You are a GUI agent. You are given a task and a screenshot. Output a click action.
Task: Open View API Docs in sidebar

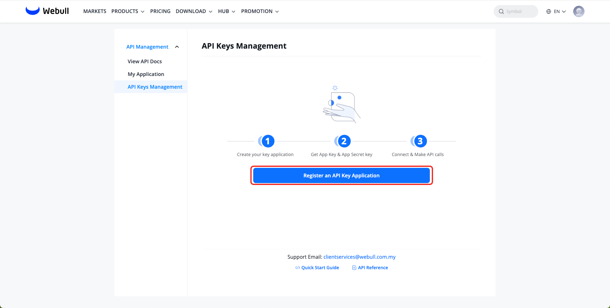pos(145,61)
